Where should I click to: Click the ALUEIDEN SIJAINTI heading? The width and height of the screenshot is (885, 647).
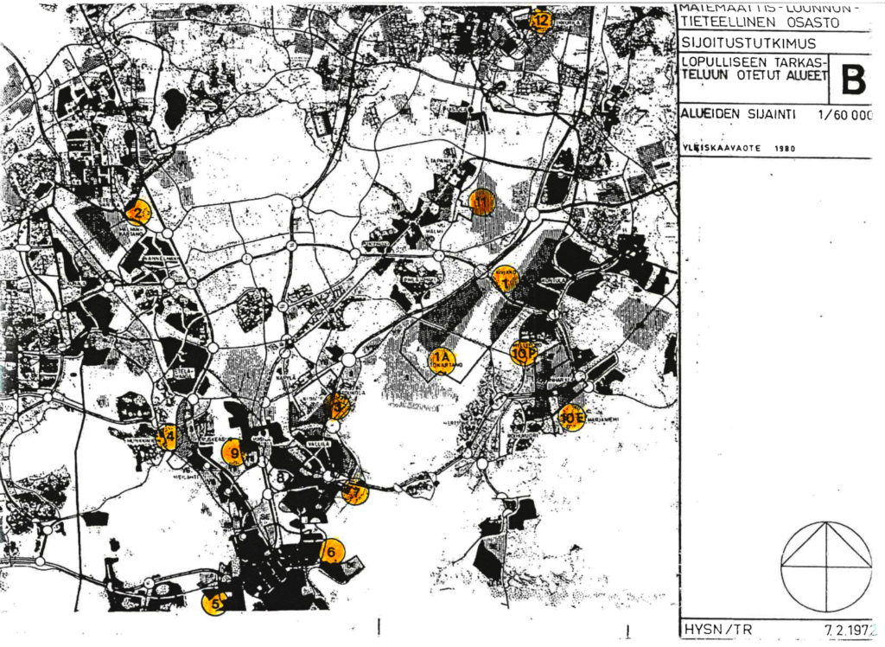coord(735,115)
